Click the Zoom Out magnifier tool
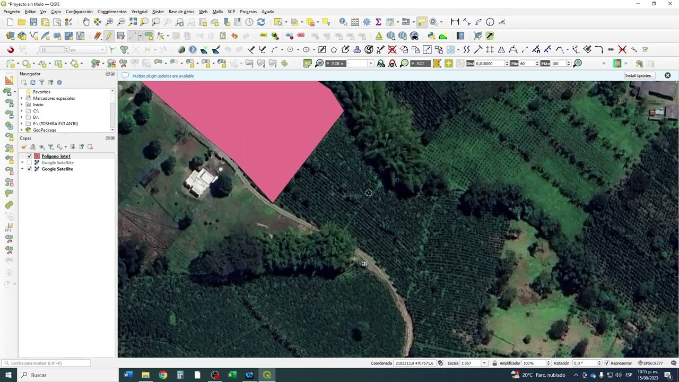679x382 pixels. [121, 22]
